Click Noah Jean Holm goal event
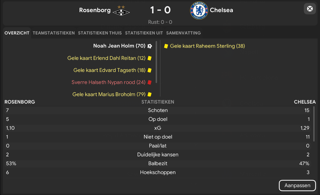This screenshot has height=195, width=320. click(119, 46)
